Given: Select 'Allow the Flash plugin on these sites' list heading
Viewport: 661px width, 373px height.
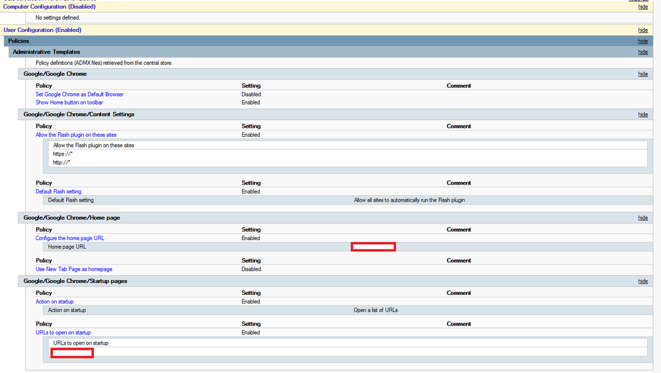Looking at the screenshot, I should tap(94, 145).
